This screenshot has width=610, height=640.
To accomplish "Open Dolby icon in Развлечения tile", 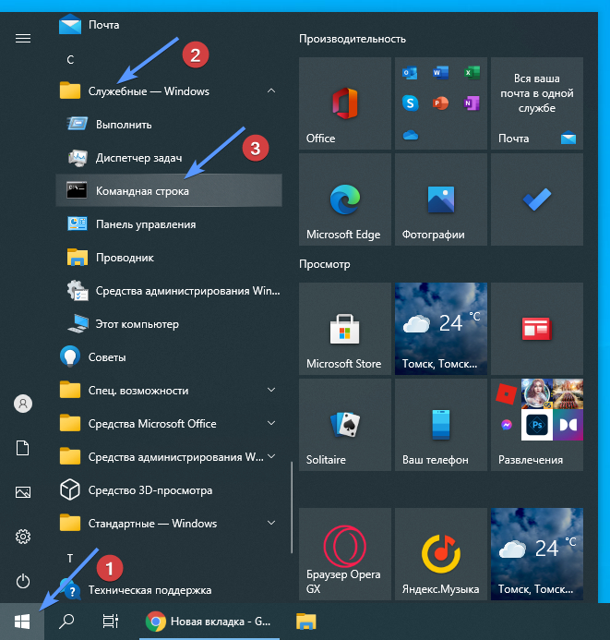I will (568, 425).
